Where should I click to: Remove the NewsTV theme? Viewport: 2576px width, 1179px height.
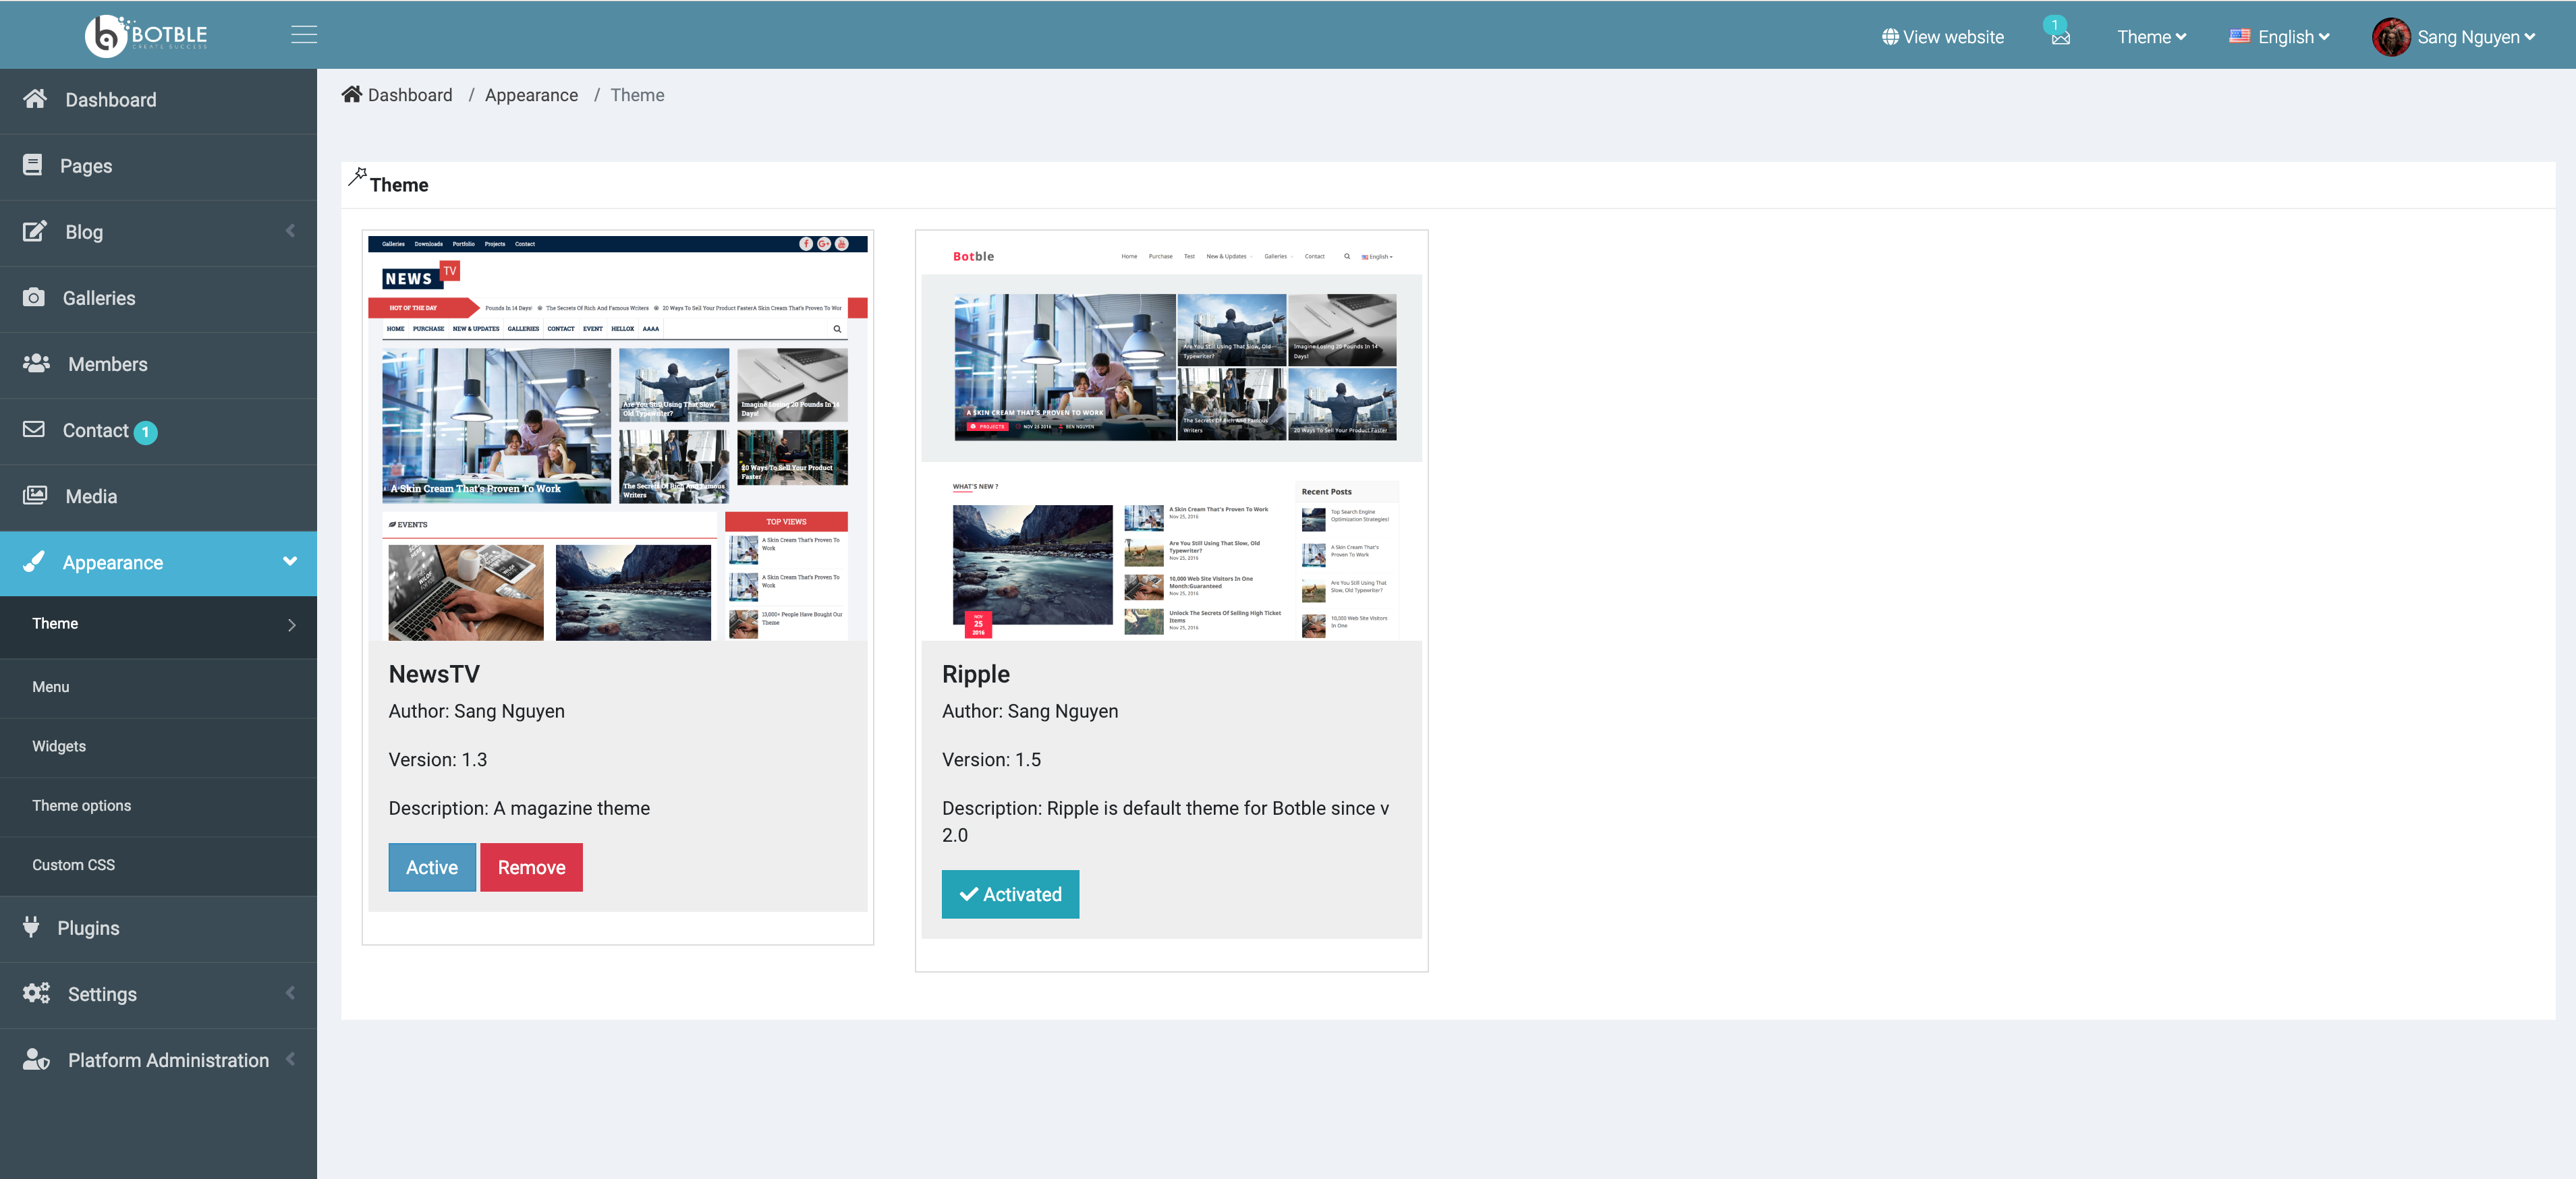(531, 867)
